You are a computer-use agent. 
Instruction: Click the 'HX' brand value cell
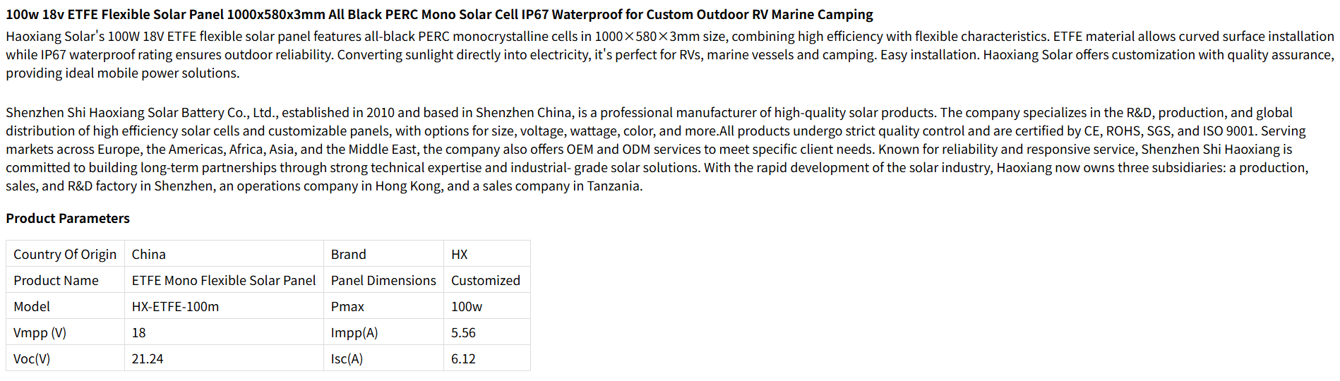(460, 254)
